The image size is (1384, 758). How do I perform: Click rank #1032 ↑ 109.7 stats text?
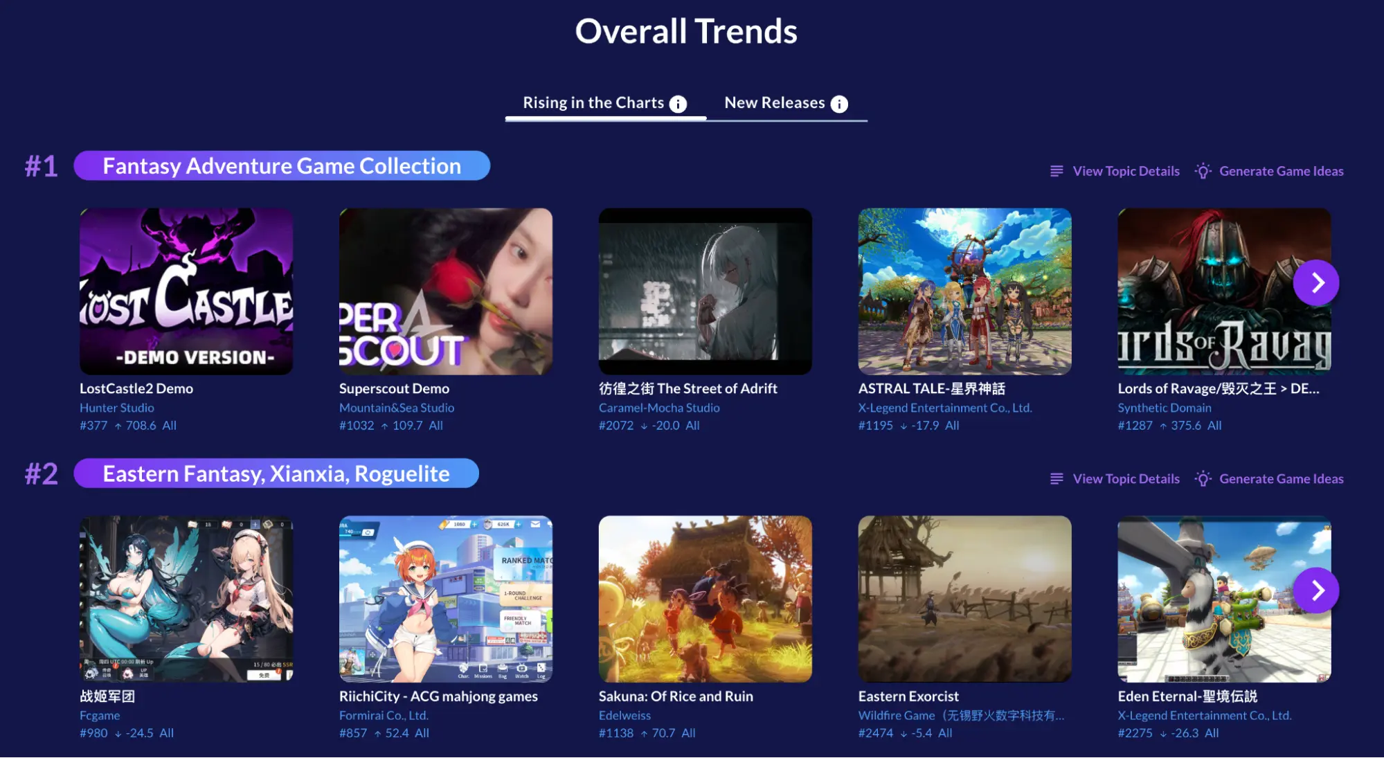click(391, 425)
